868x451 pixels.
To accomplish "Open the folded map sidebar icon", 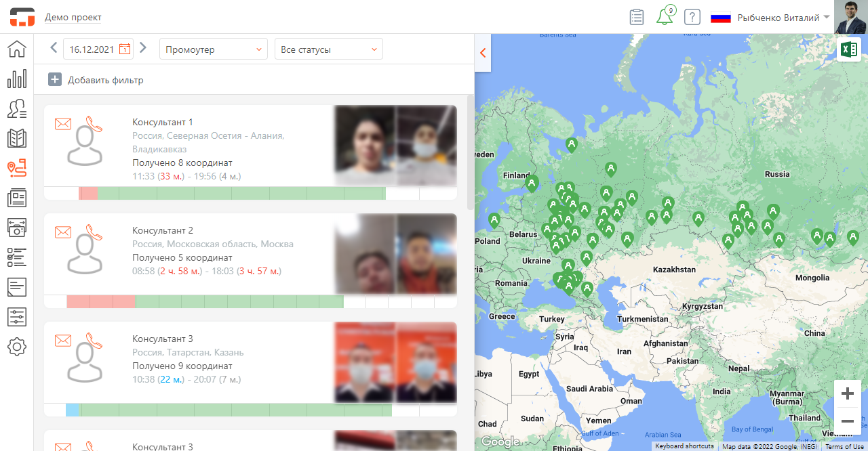I will click(17, 138).
